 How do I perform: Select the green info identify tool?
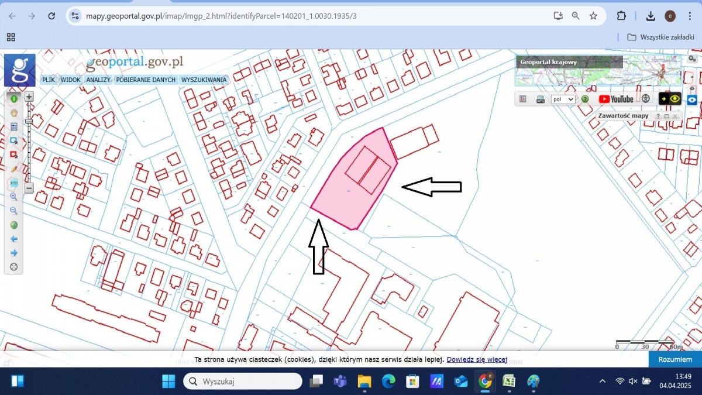(x=13, y=99)
